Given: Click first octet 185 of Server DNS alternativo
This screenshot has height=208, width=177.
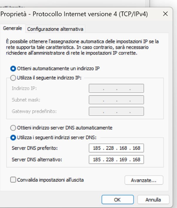Looking at the screenshot, I should tap(97, 159).
